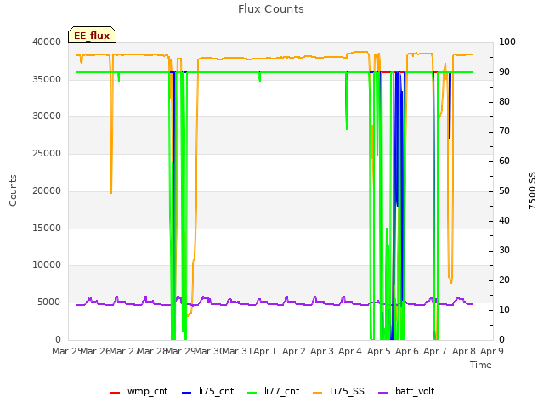Click the 15000 y-axis tick label
The height and width of the screenshot is (408, 544).
[47, 228]
